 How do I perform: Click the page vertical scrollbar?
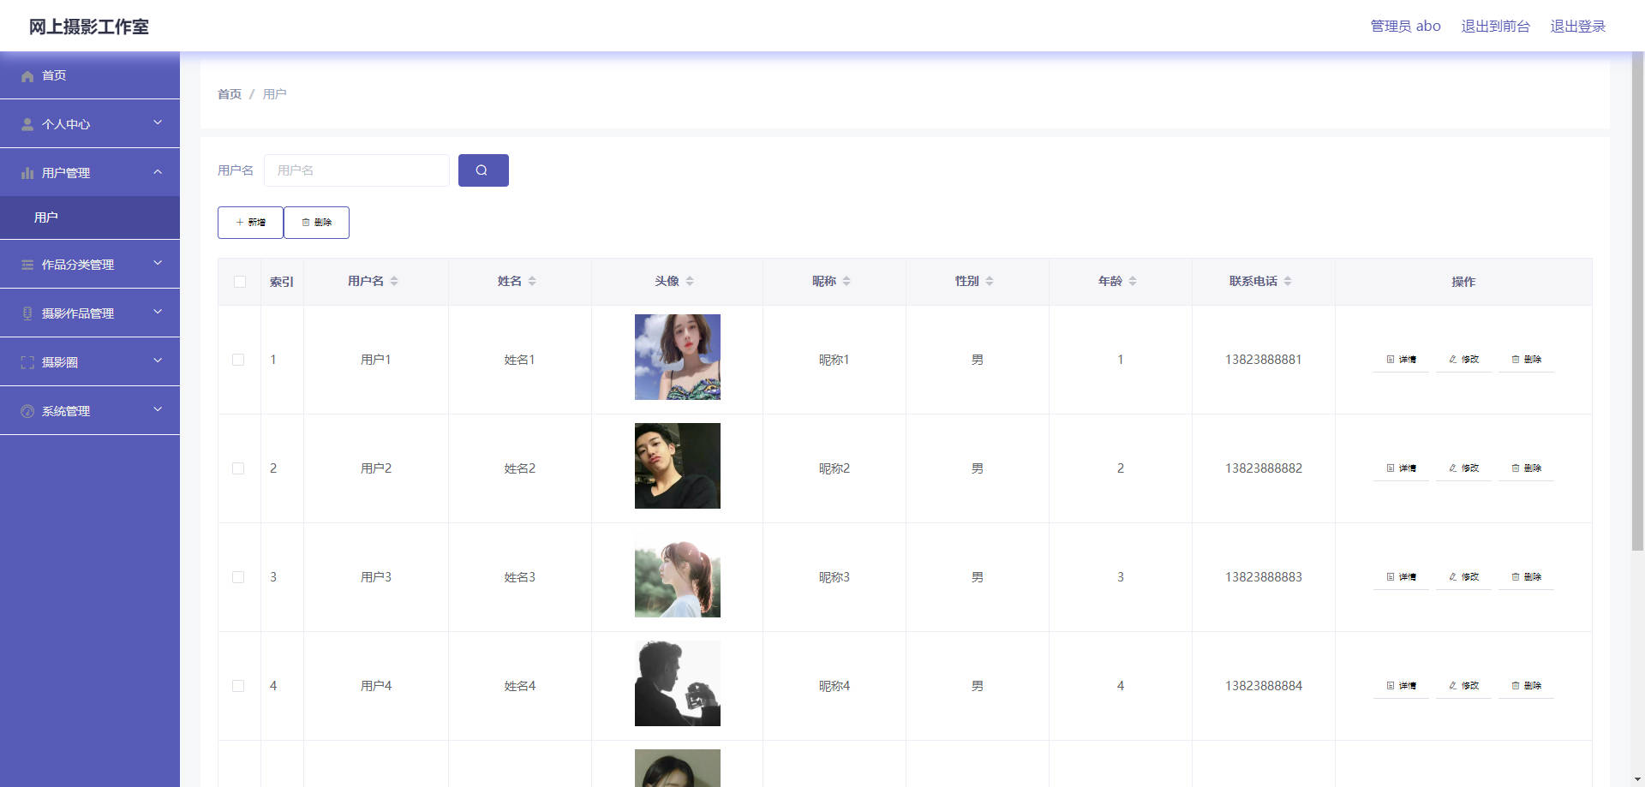point(1637,301)
